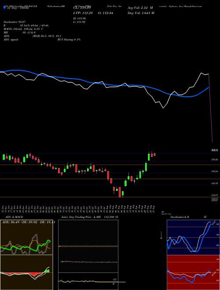This screenshot has height=290, width=220.
Task: Click the 'BUY Slowing @ 1%' signal text
Action: (x=69, y=40)
